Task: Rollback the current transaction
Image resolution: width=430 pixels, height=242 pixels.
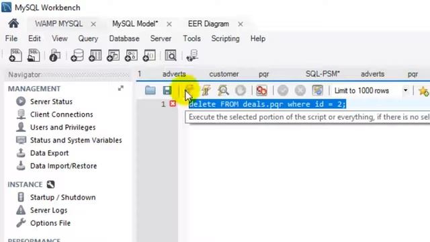Action: pos(300,90)
